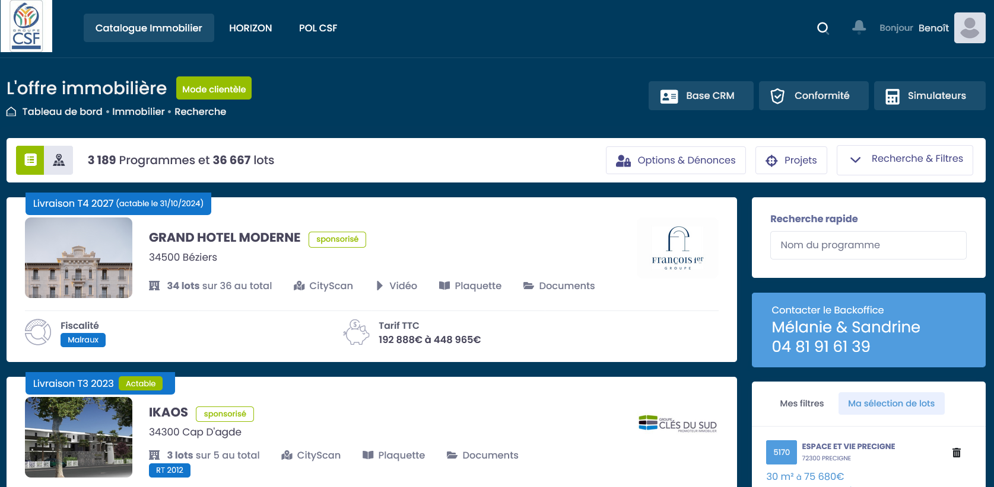Open the user profile avatar

[x=969, y=28]
